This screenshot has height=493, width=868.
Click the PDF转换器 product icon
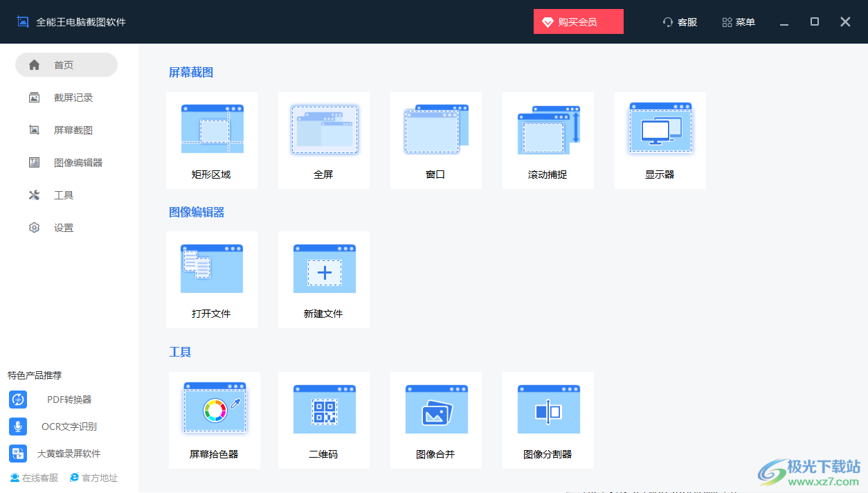tap(18, 400)
